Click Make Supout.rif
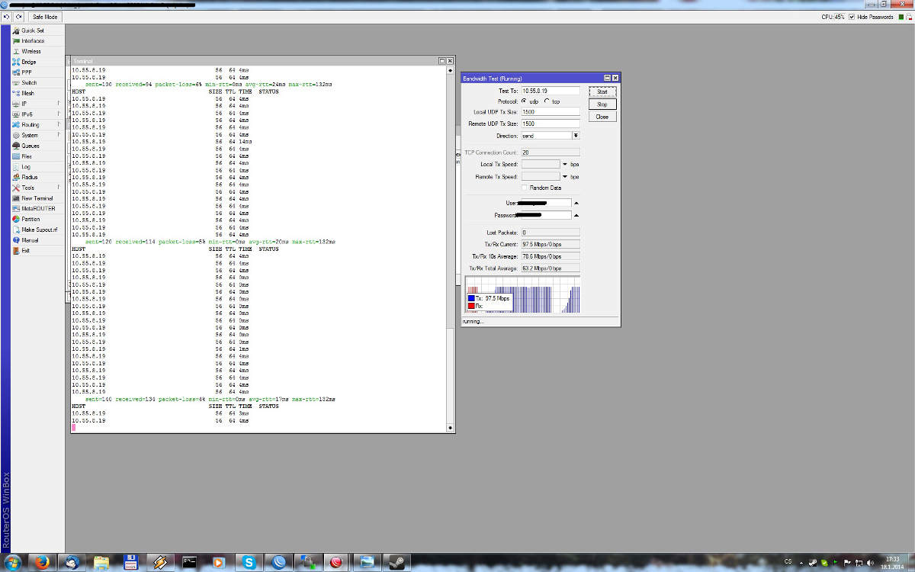This screenshot has height=572, width=915. pyautogui.click(x=37, y=230)
